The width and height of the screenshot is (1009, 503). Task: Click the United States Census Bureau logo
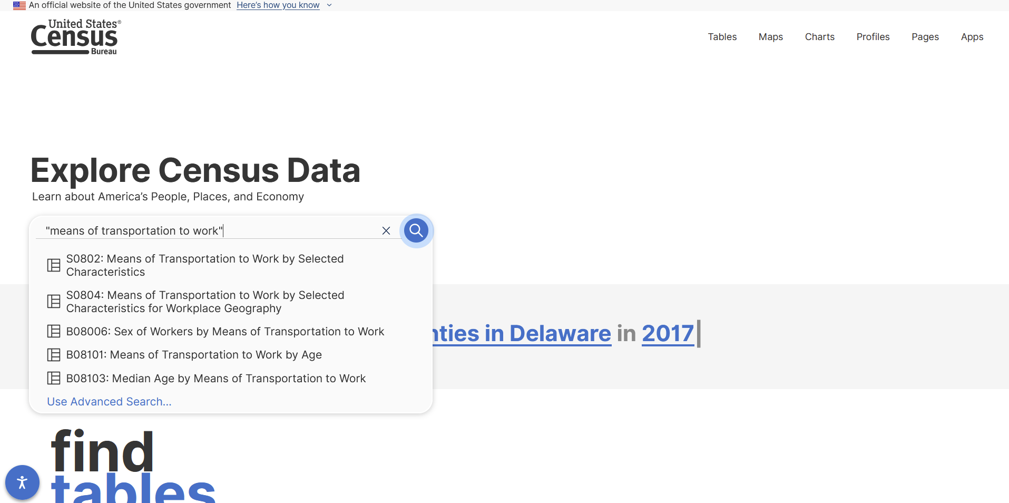tap(76, 37)
